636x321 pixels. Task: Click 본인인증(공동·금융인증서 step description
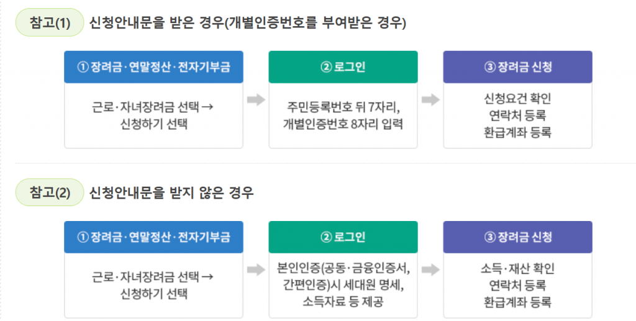click(x=343, y=286)
